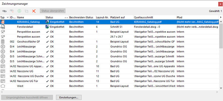The height and width of the screenshot is (101, 223).
Task: Click the break link toolbar icon
Action: [12, 11]
